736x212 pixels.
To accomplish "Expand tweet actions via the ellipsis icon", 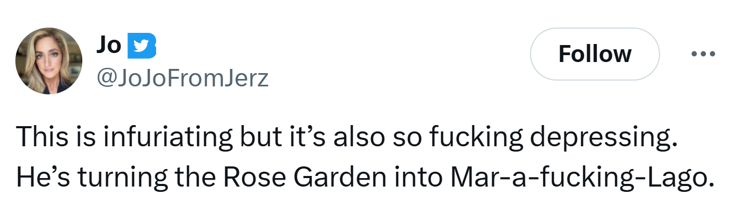I will 704,54.
